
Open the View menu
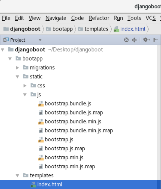[x=35, y=18]
